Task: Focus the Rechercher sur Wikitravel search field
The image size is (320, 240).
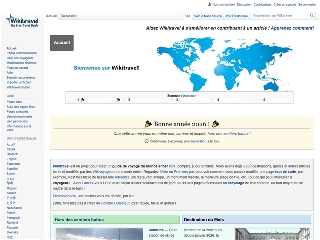Action: [281, 15]
